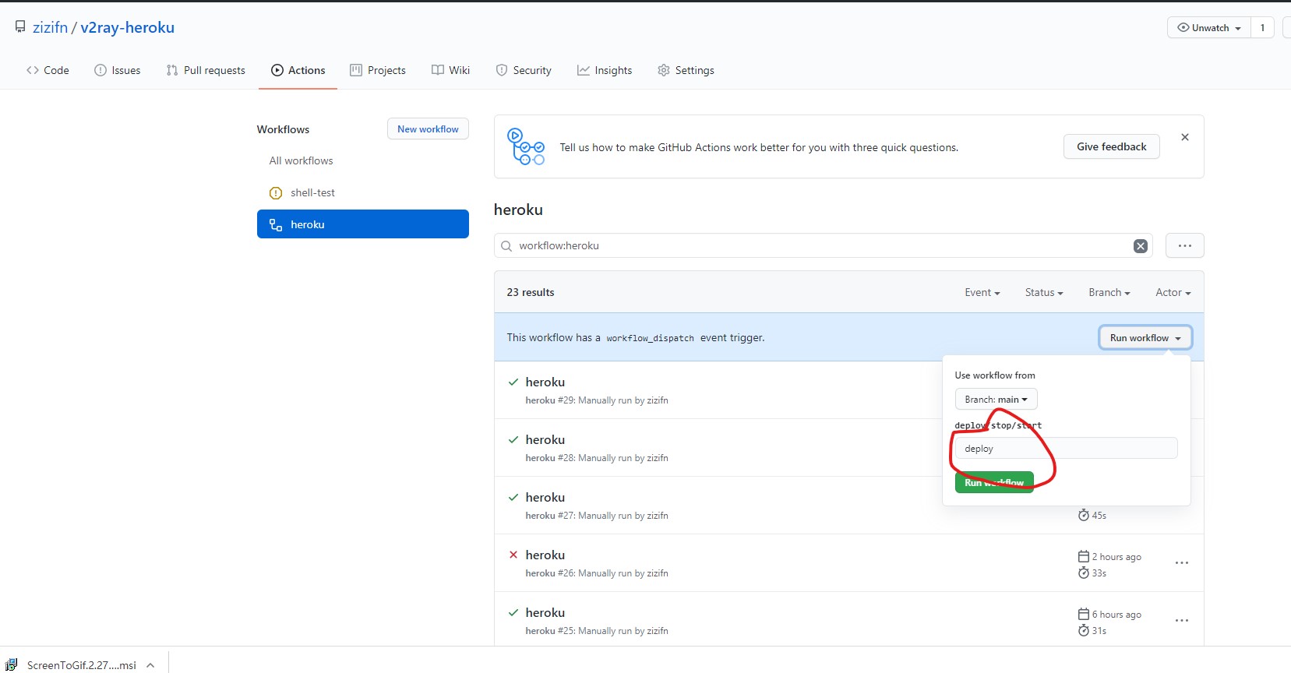Image resolution: width=1291 pixels, height=673 pixels.
Task: Open the three-dot menu beside search
Action: pyautogui.click(x=1184, y=246)
